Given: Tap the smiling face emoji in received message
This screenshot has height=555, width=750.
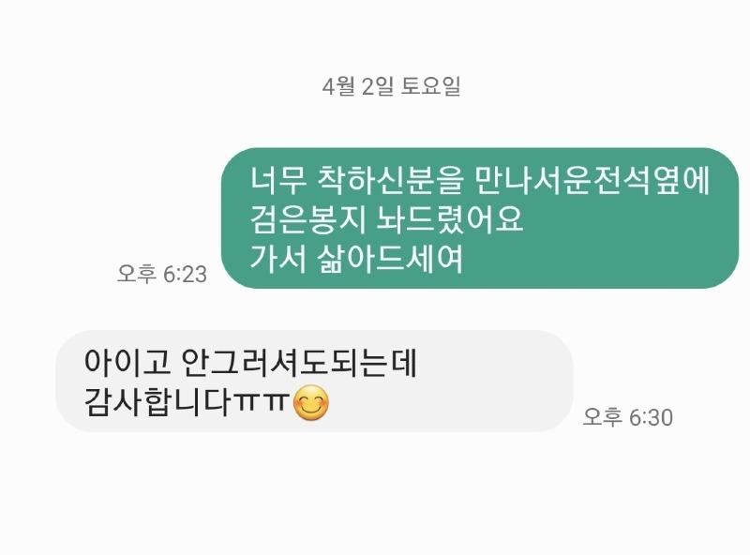Looking at the screenshot, I should pos(311,403).
